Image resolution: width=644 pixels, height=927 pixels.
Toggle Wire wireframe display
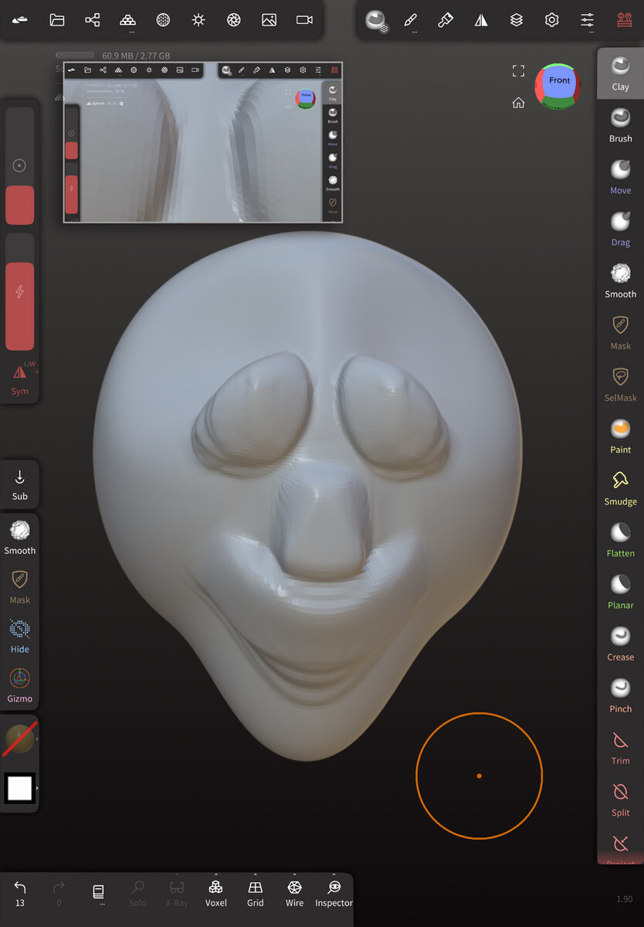point(294,893)
